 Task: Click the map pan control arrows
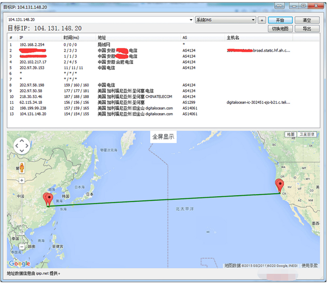click(22, 146)
